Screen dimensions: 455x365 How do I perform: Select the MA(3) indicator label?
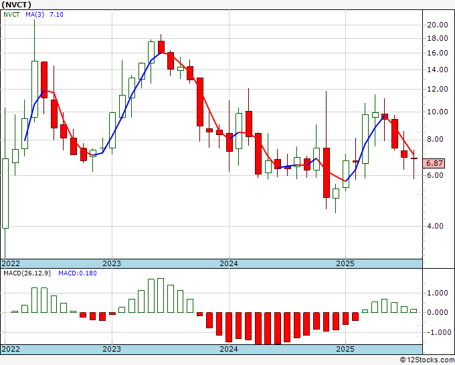point(35,15)
